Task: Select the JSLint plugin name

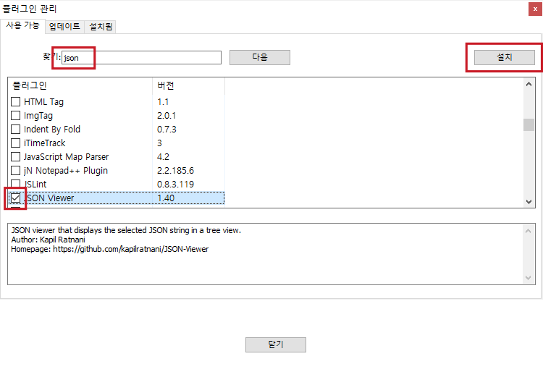Action: (x=35, y=184)
